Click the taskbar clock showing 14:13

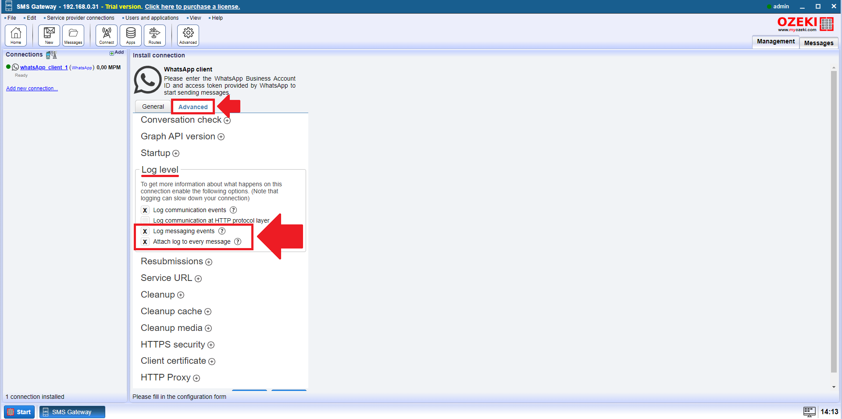coord(829,412)
